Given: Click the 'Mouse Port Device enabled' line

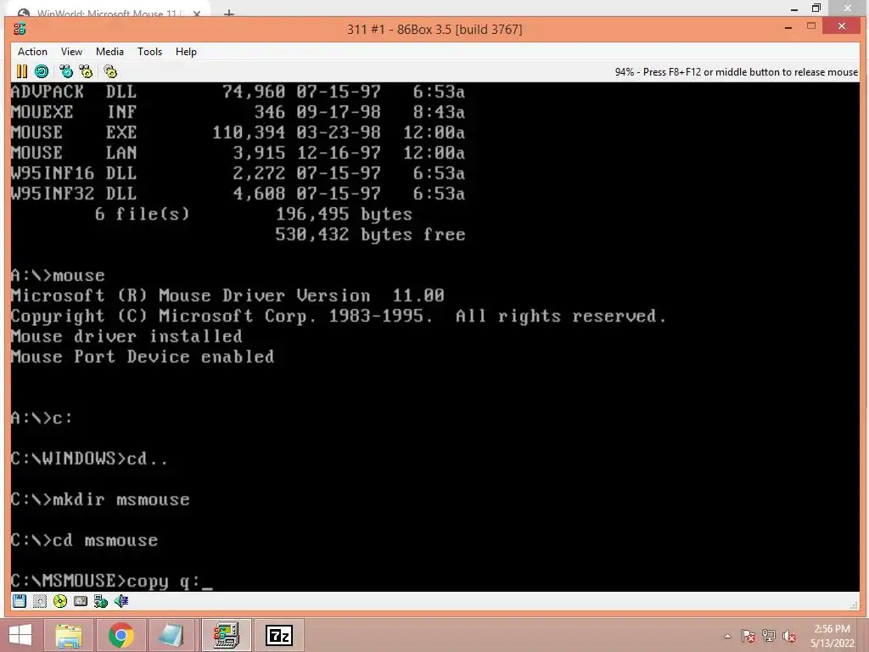Looking at the screenshot, I should (x=143, y=357).
